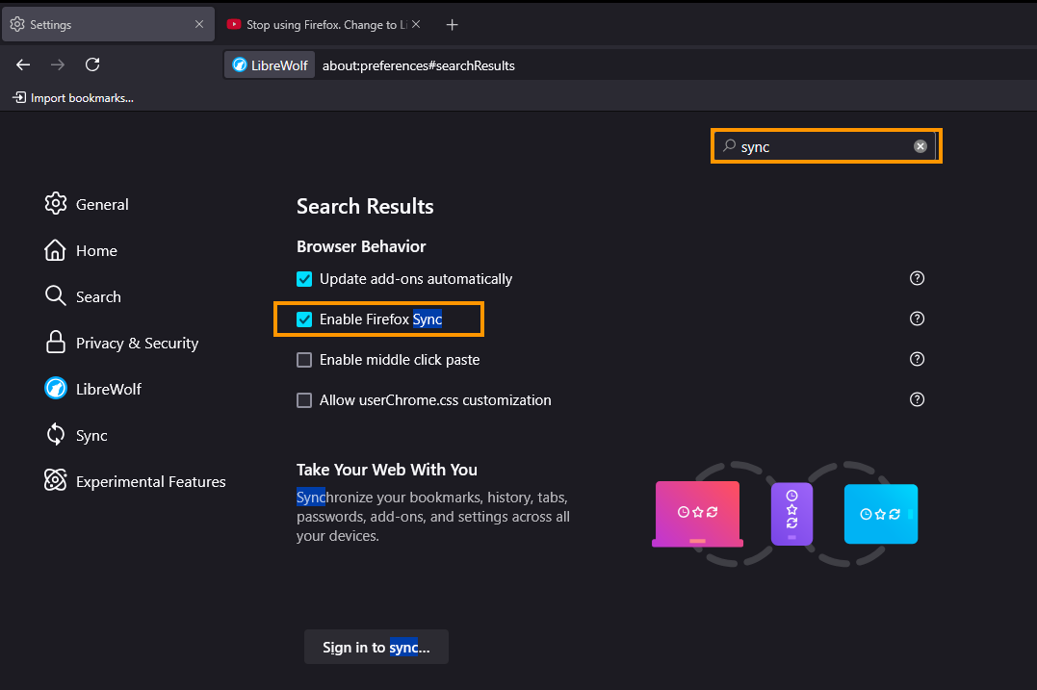Image resolution: width=1037 pixels, height=690 pixels.
Task: Open a new tab with plus button
Action: pyautogui.click(x=452, y=25)
